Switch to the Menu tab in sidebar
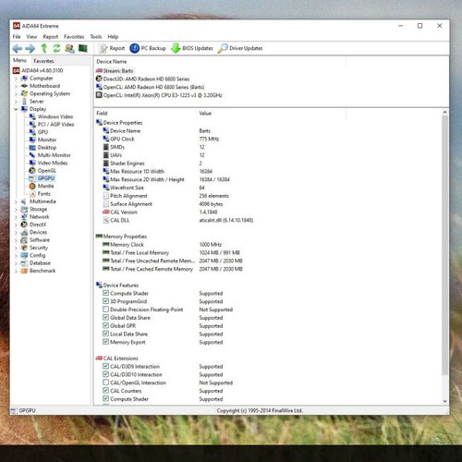 [x=19, y=60]
